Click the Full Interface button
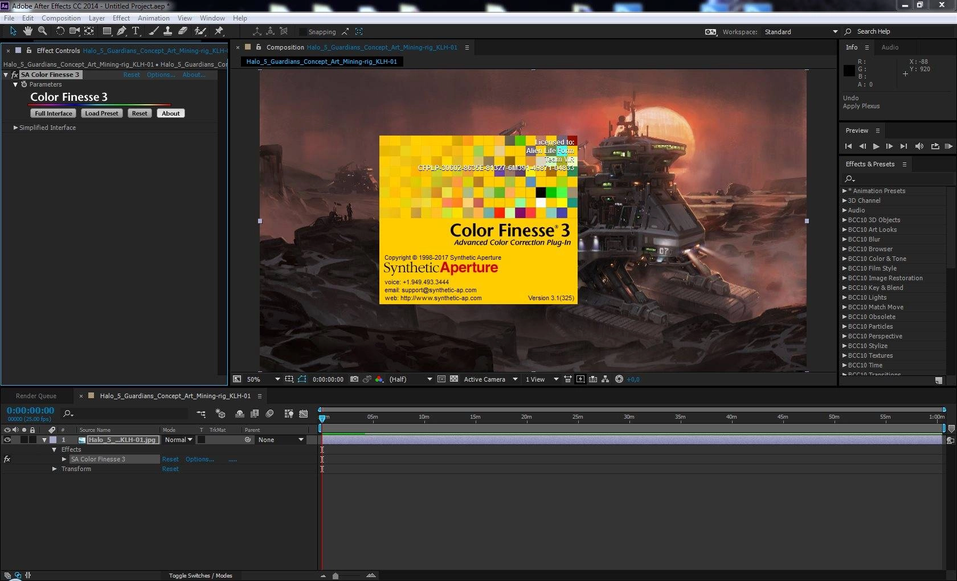Screen dimensions: 957x581 (54, 113)
